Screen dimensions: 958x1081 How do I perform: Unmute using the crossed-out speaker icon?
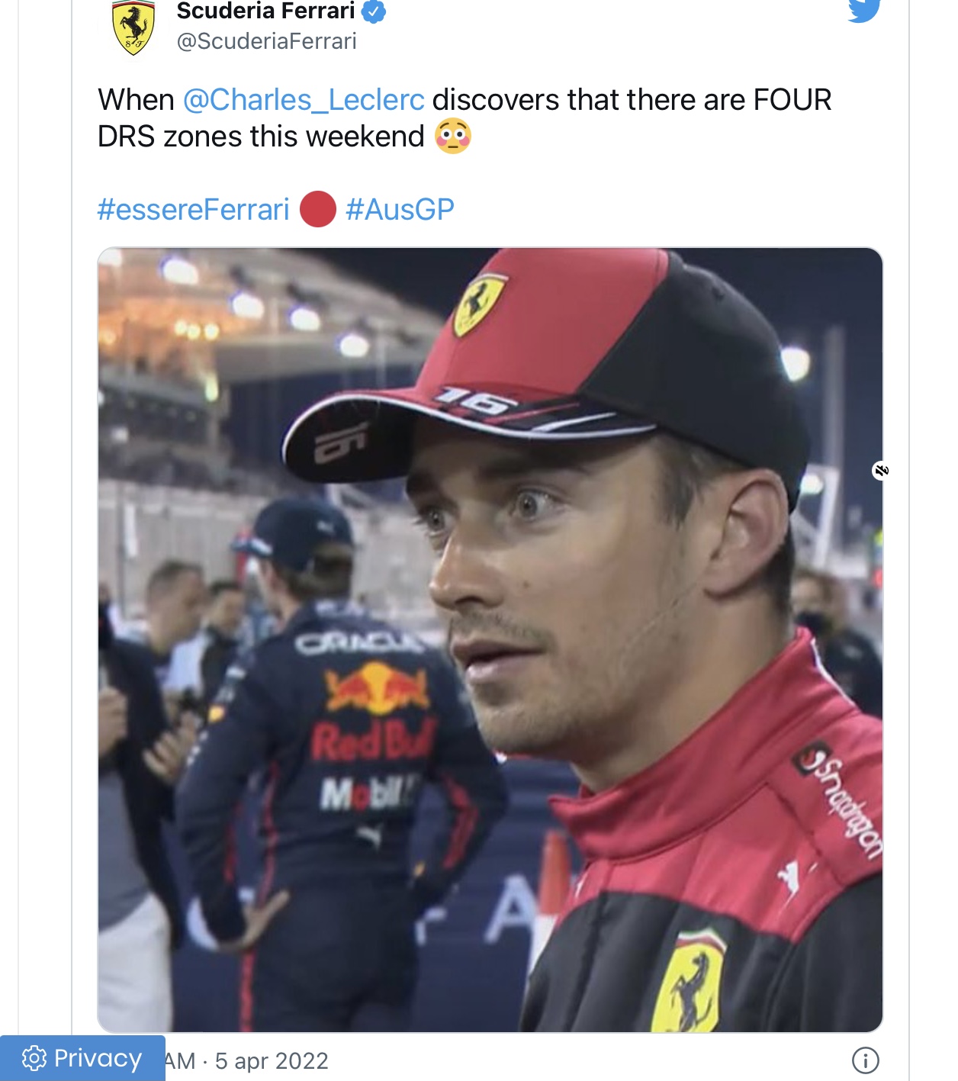(881, 471)
